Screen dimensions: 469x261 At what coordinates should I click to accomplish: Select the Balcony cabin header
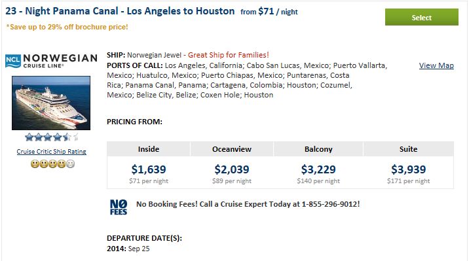pos(318,149)
